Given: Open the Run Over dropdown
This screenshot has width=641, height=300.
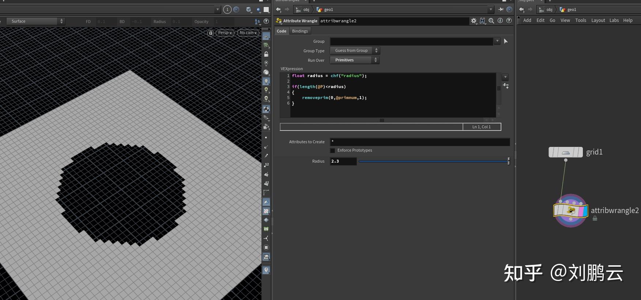Looking at the screenshot, I should tap(355, 60).
